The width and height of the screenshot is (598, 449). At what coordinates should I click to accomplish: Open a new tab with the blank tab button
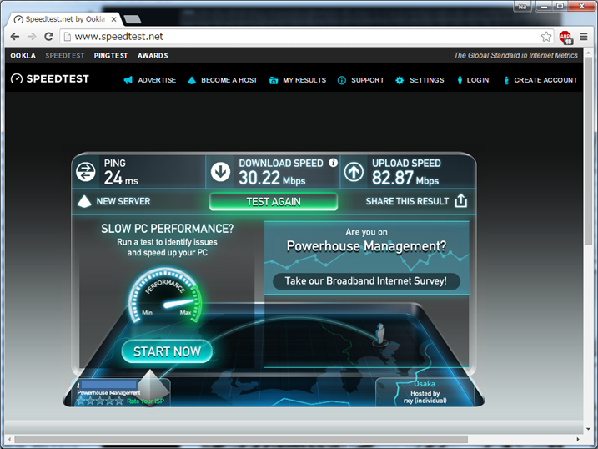pyautogui.click(x=133, y=19)
